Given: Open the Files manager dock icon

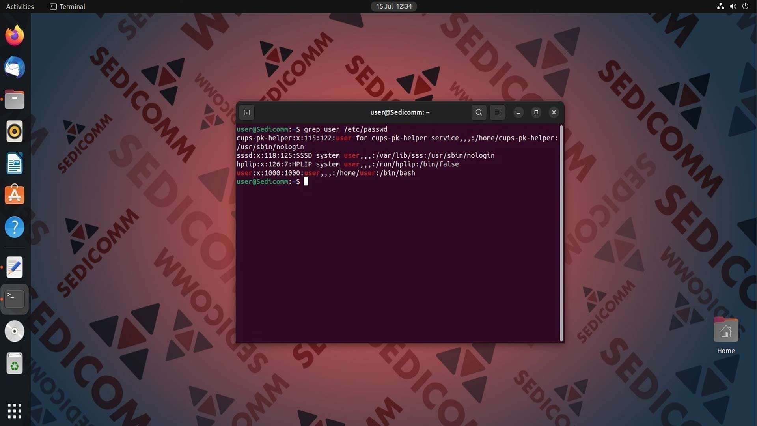Looking at the screenshot, I should coord(15,99).
